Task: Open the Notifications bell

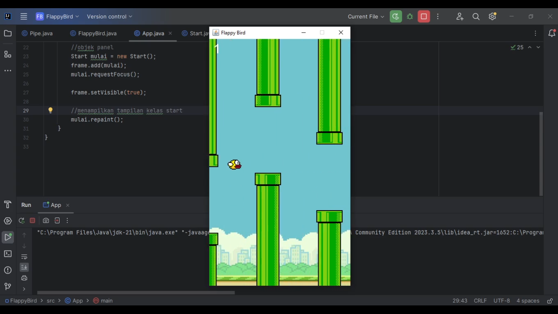Action: pyautogui.click(x=552, y=34)
